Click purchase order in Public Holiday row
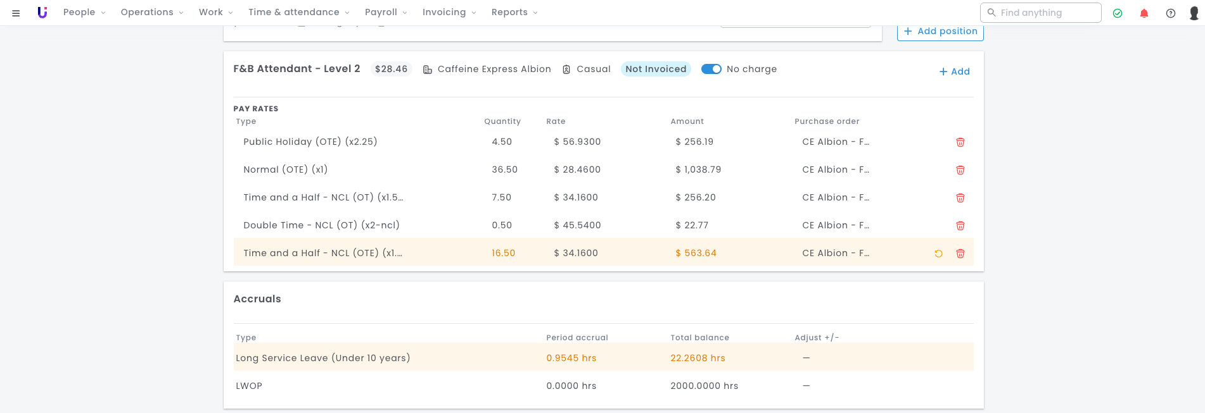 pyautogui.click(x=836, y=142)
